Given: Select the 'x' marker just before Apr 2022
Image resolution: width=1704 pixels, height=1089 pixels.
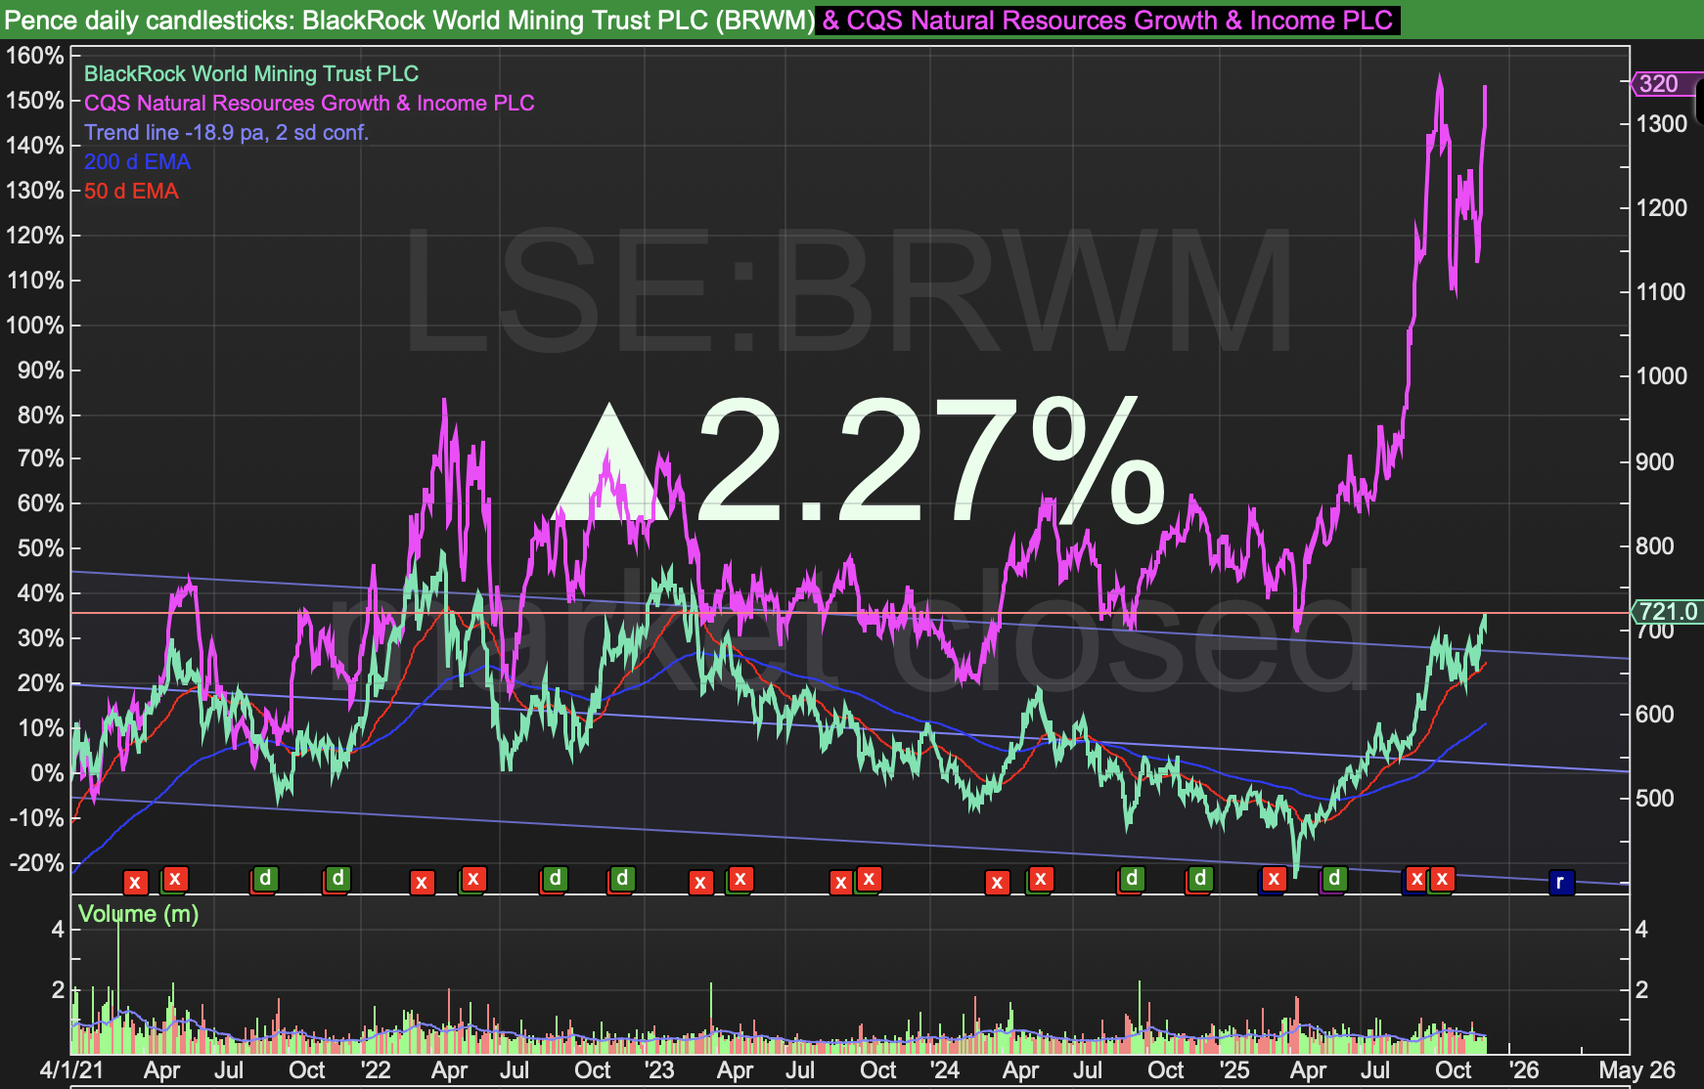Looking at the screenshot, I should 422,883.
